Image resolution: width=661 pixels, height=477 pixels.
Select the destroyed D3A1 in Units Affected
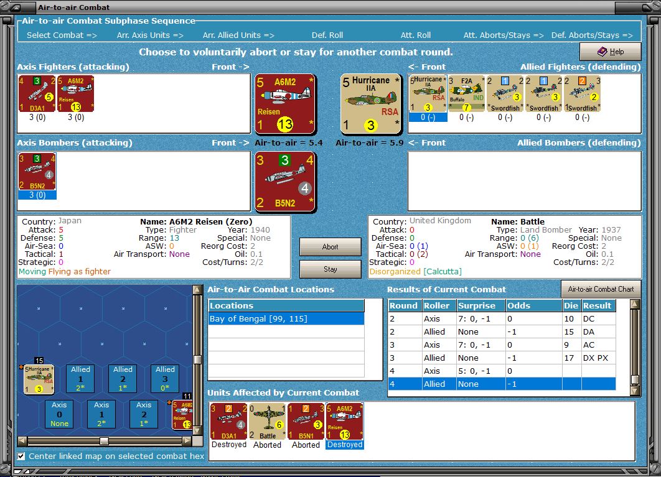tap(229, 422)
